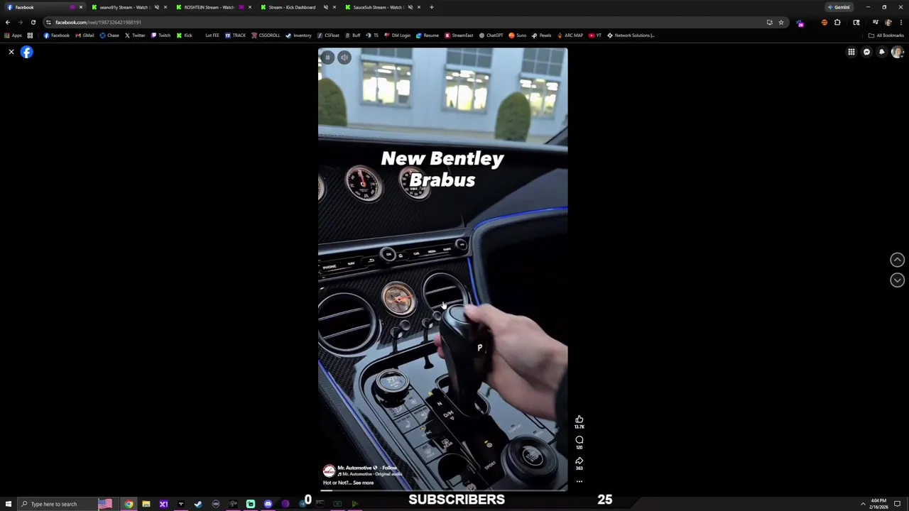Mute the SauceSuh Stream tab audio icon

click(410, 7)
